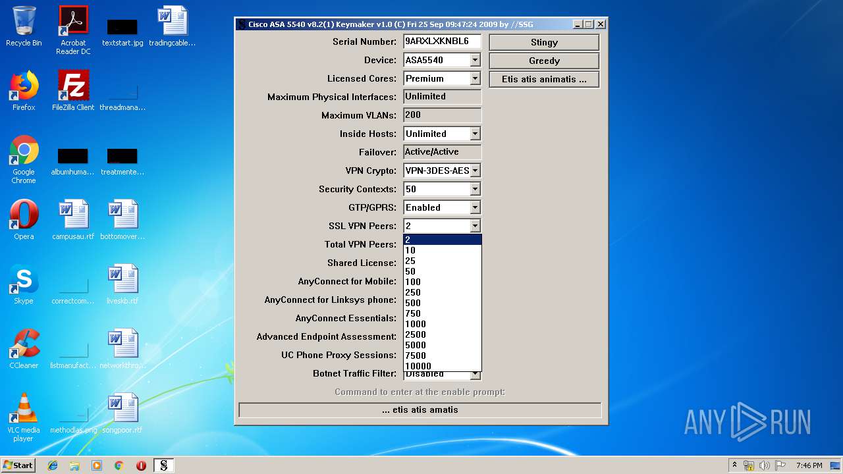843x474 pixels.
Task: Choose 2 in the SSL VPN Peers list
Action: (443, 240)
